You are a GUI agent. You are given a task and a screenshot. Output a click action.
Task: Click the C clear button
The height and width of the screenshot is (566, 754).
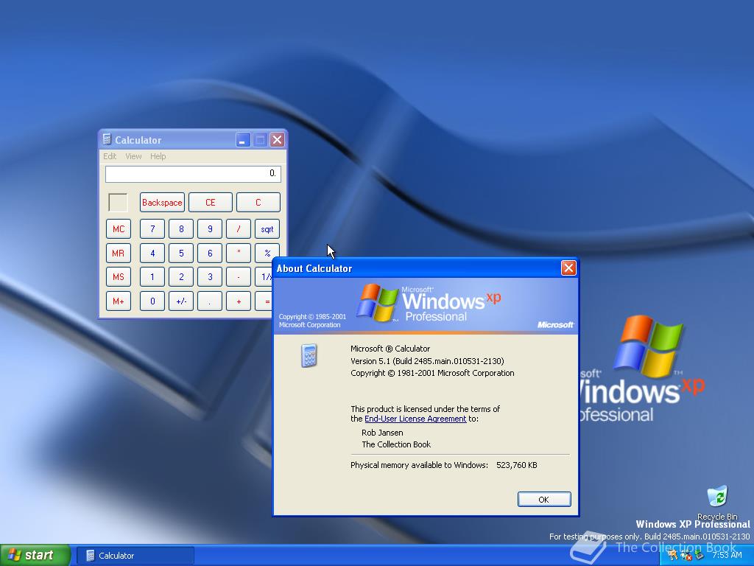click(x=258, y=203)
